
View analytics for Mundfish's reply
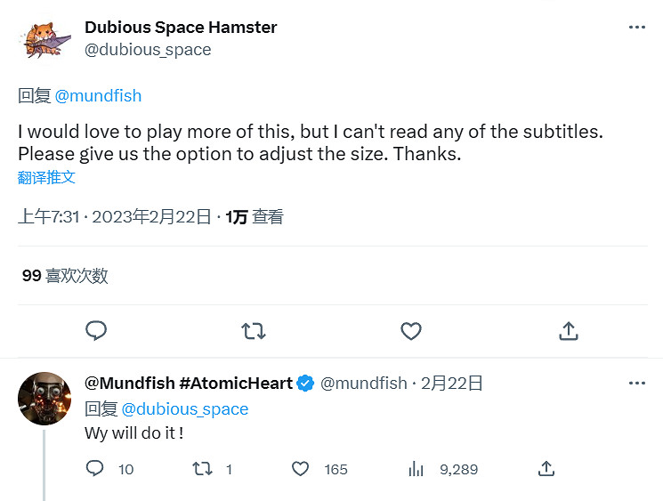click(x=415, y=468)
